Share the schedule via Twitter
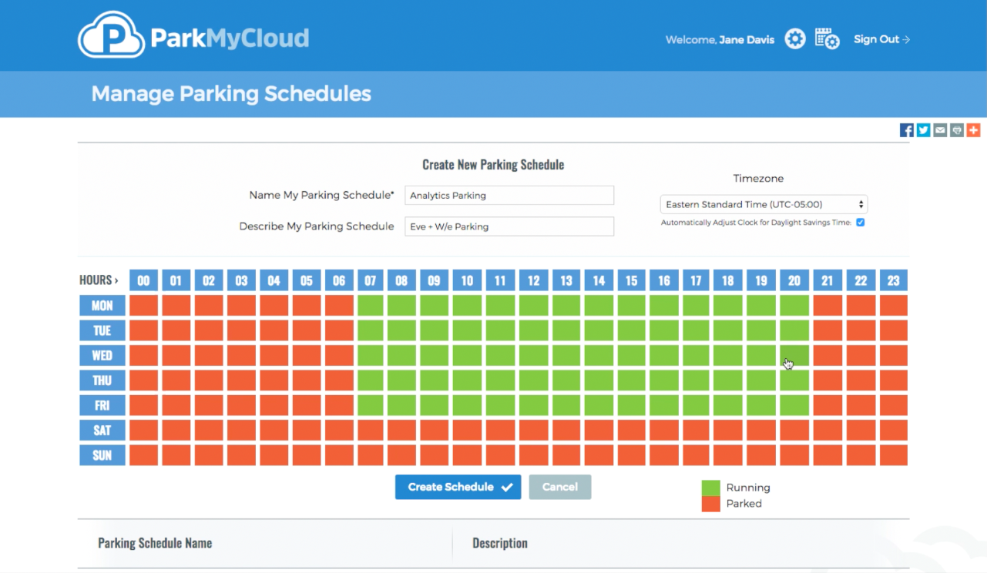This screenshot has height=573, width=987. pos(923,129)
